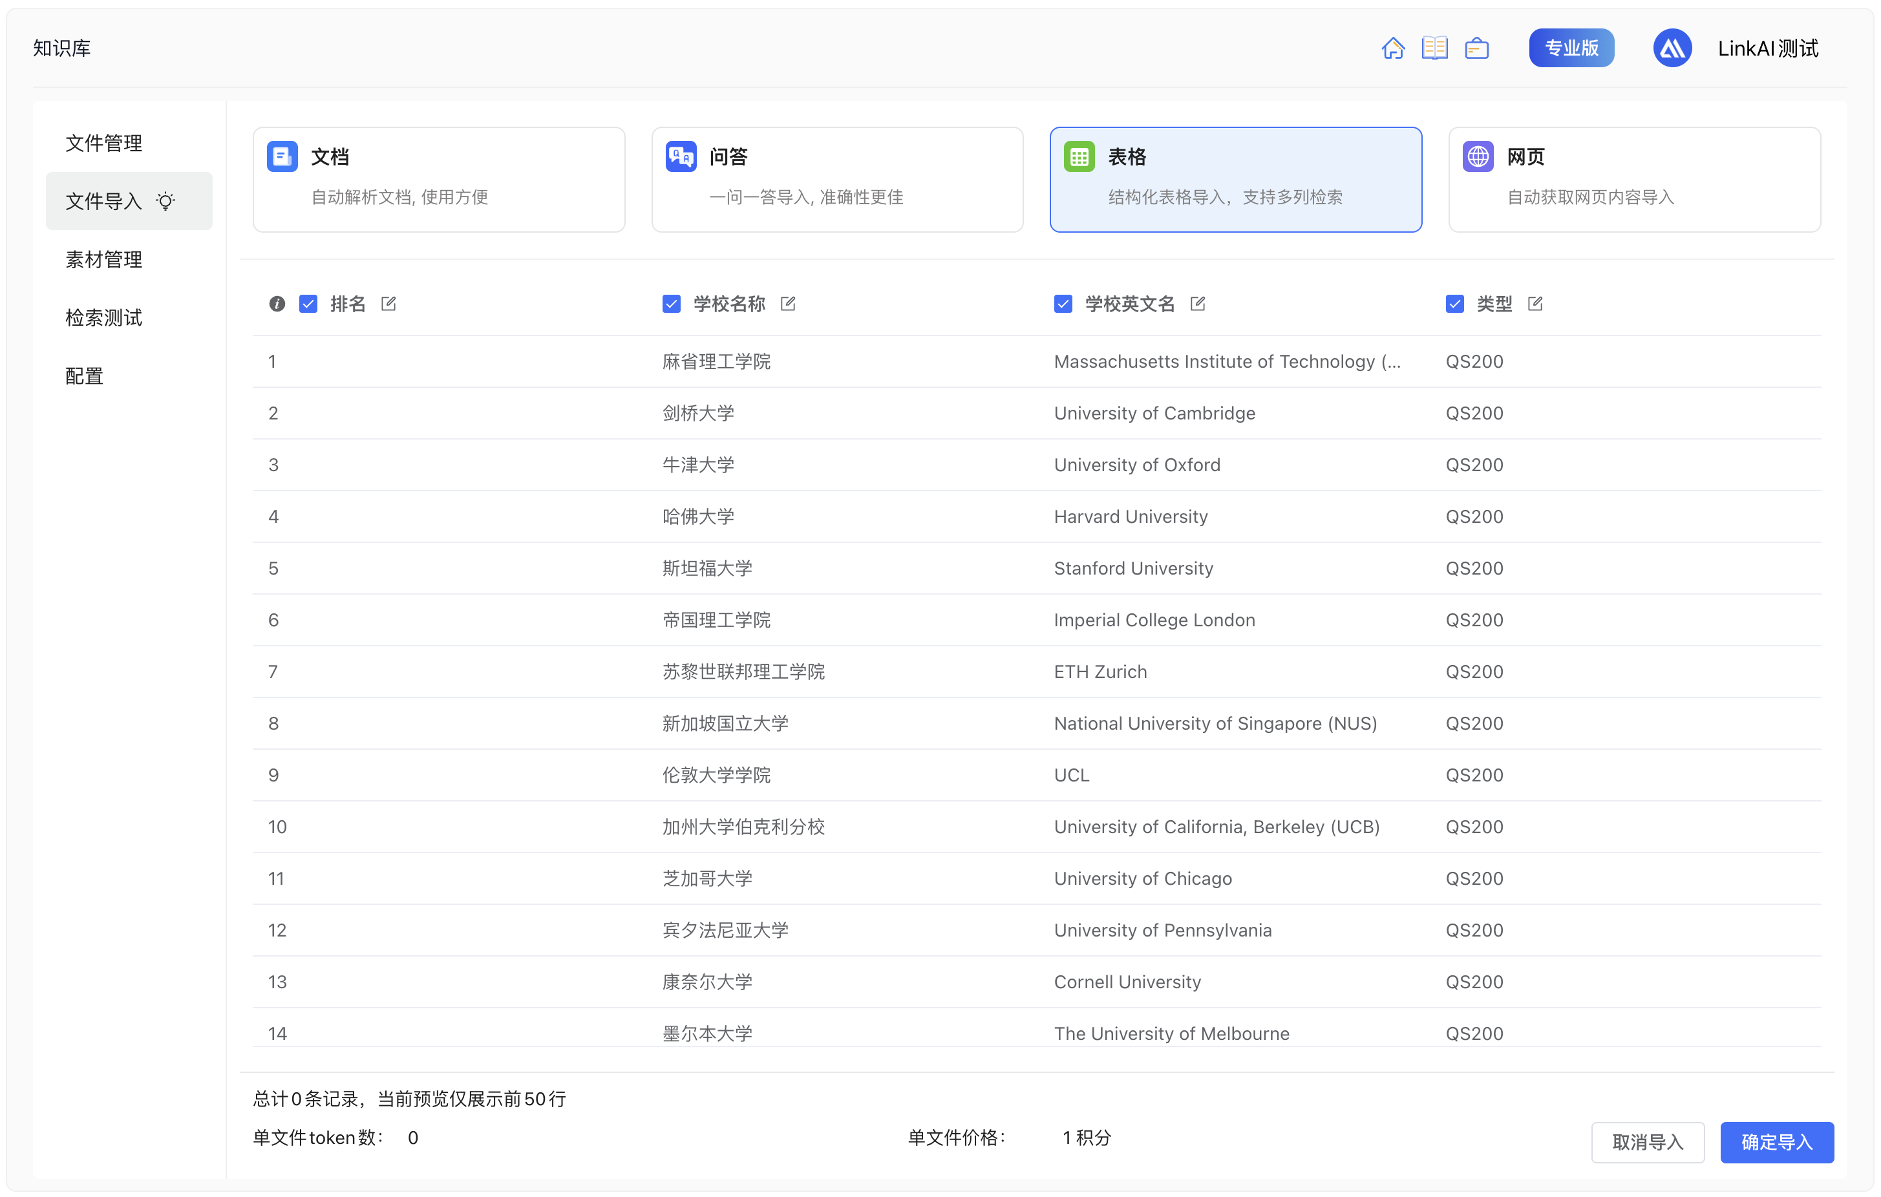This screenshot has height=1197, width=1881.
Task: Click the home icon in the top bar
Action: tap(1394, 48)
